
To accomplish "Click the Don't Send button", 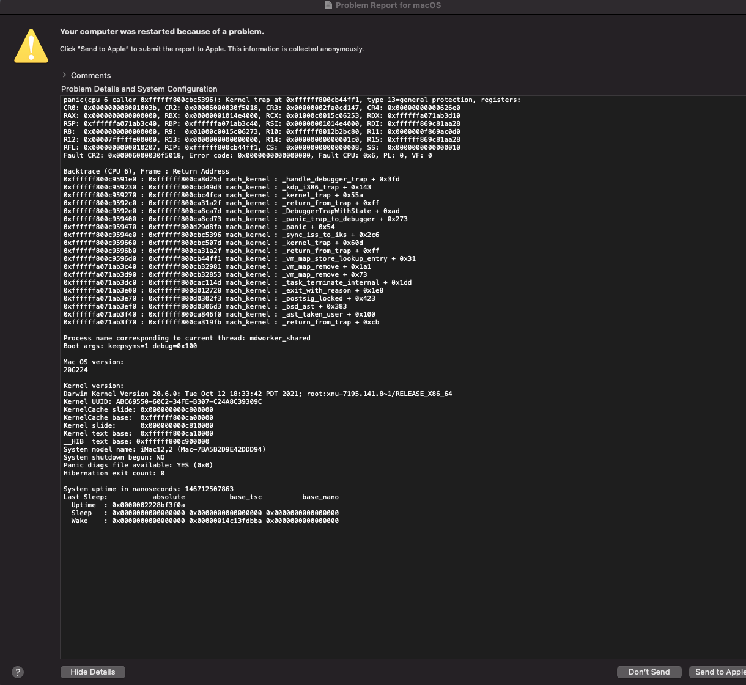I will click(649, 672).
